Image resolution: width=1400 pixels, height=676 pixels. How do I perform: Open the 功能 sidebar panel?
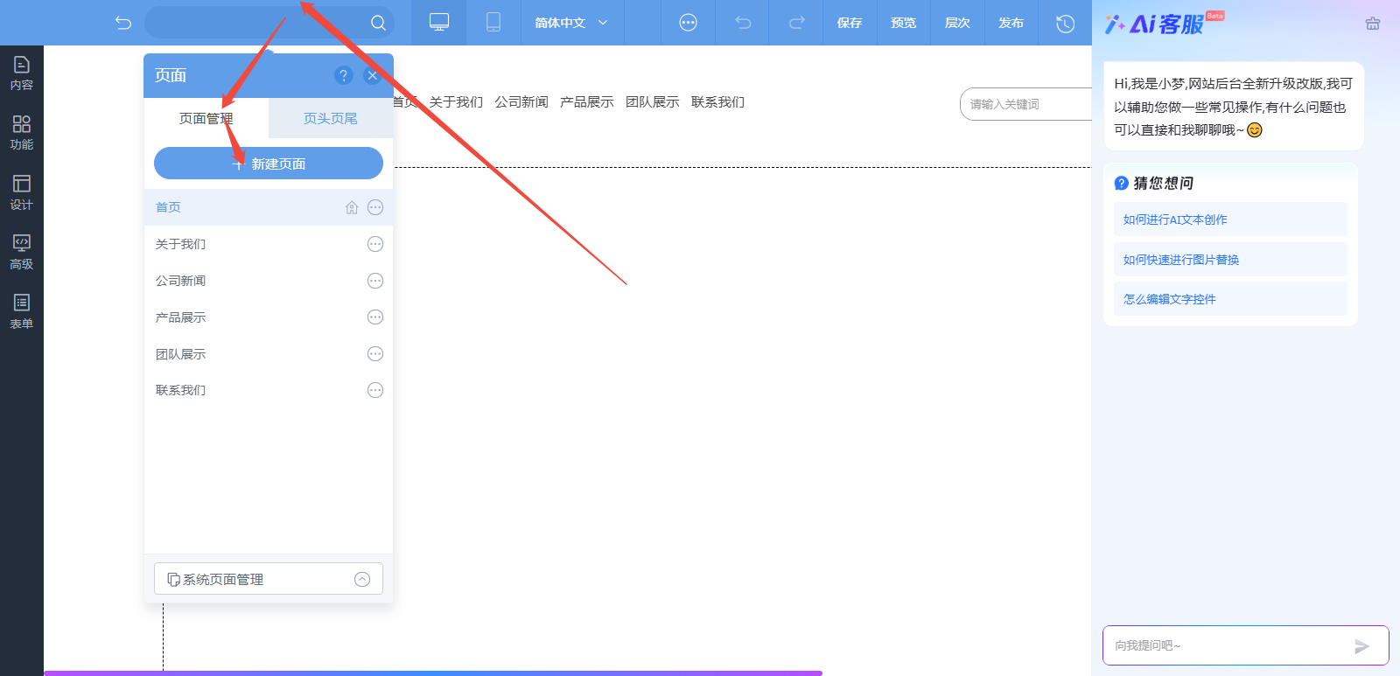pos(22,133)
